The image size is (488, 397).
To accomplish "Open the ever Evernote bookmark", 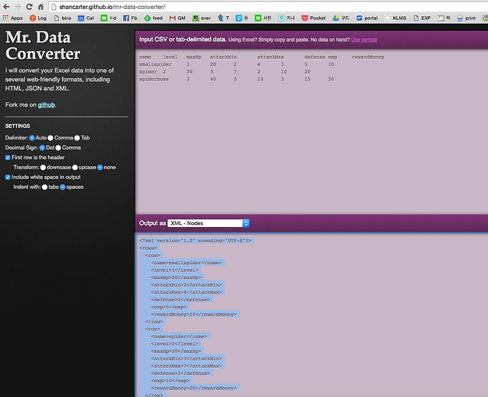I will (x=202, y=18).
